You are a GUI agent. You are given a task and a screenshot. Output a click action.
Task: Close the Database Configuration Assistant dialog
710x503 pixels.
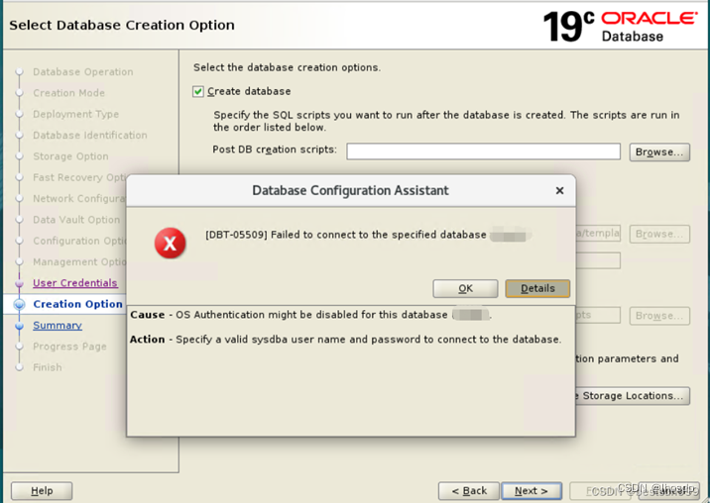point(559,190)
